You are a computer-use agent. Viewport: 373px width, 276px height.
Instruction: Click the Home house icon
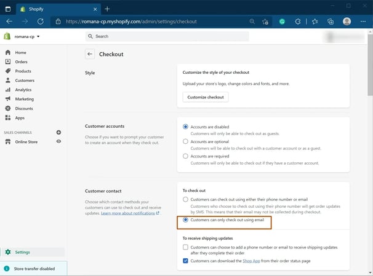[8, 52]
